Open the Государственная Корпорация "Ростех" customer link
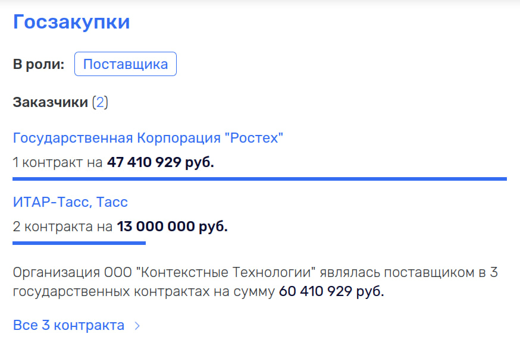The height and width of the screenshot is (343, 520). (x=148, y=138)
